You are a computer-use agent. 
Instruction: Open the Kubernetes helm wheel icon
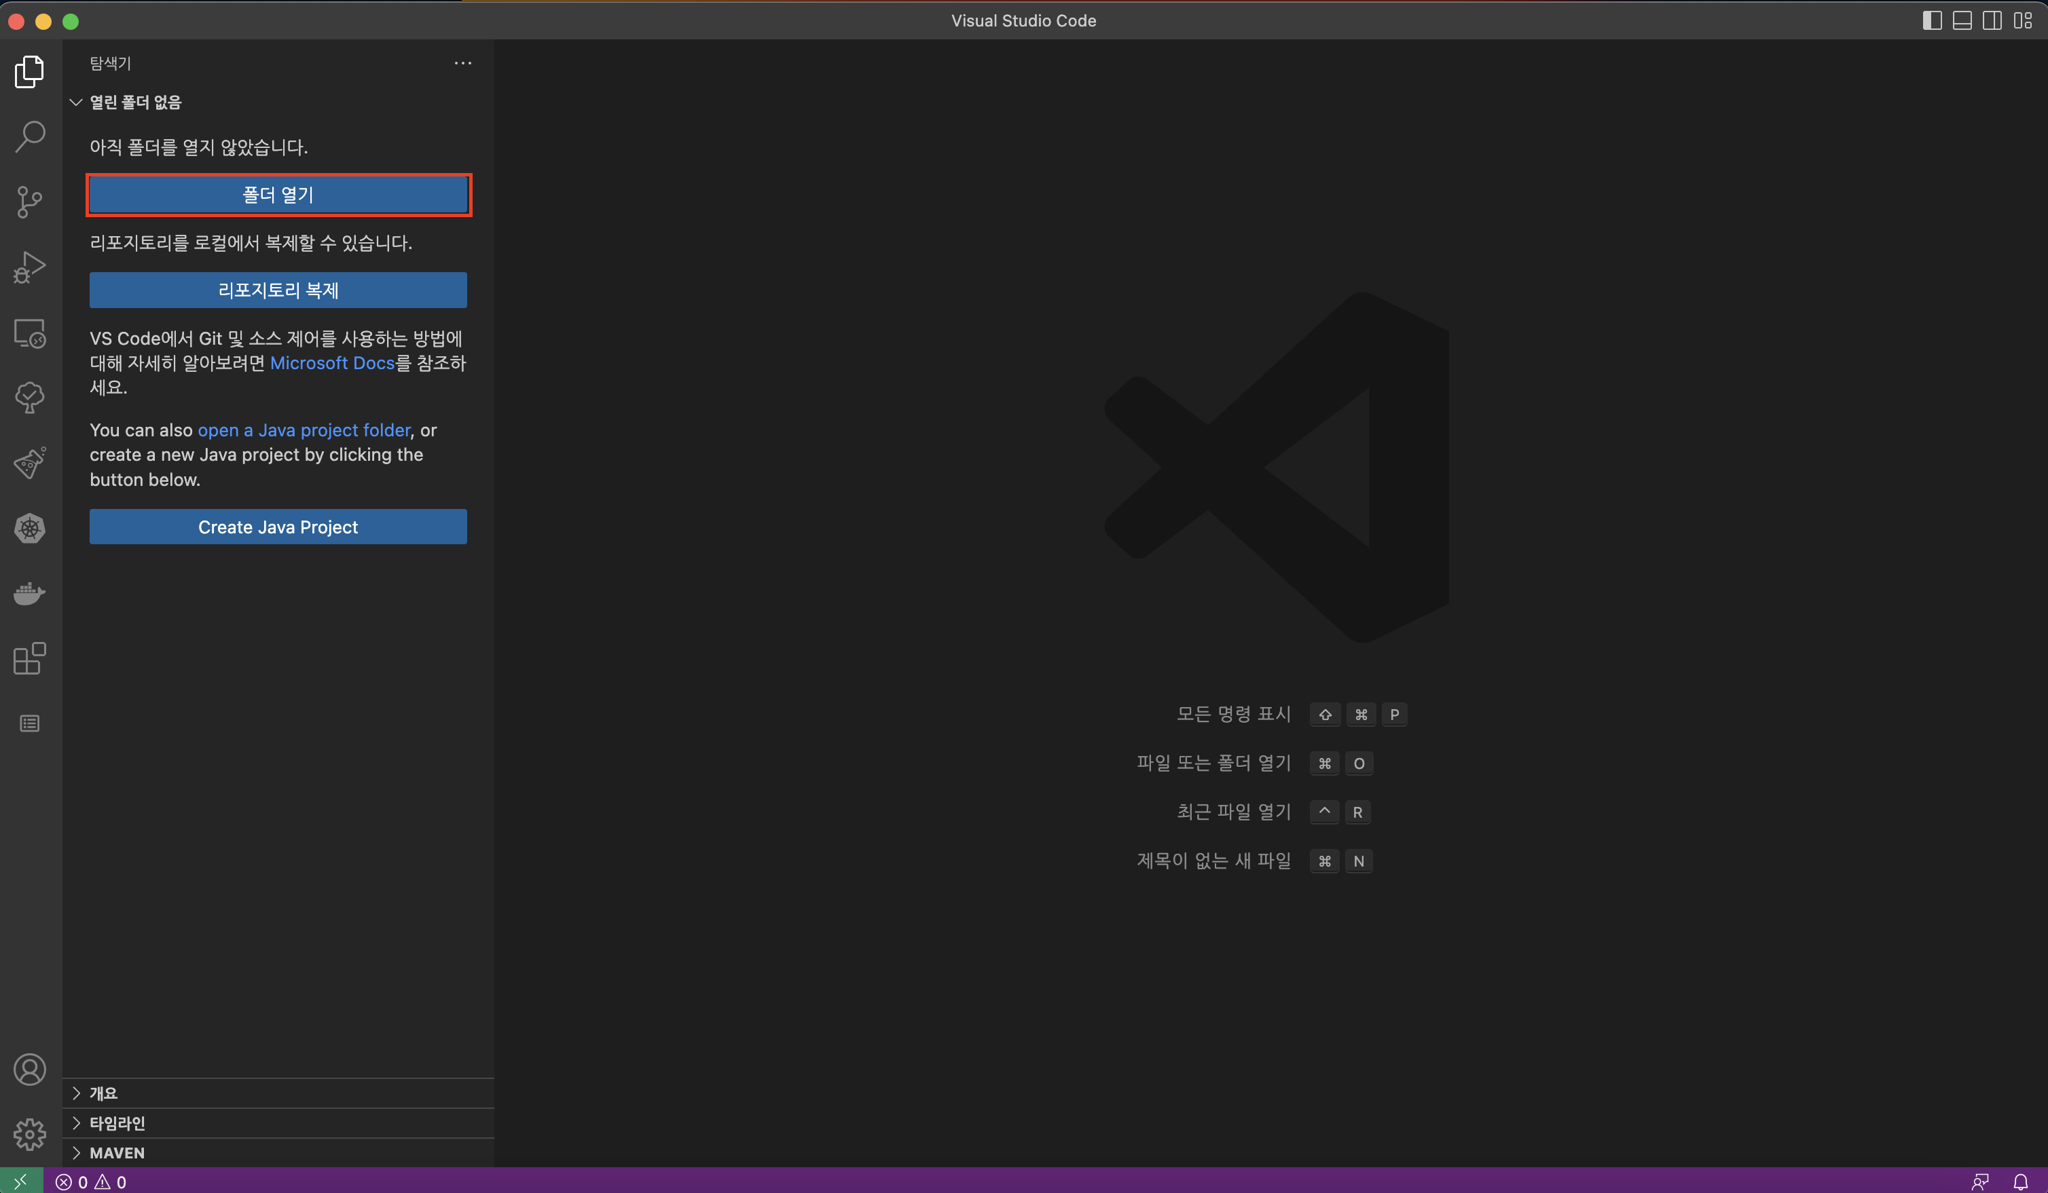point(30,528)
